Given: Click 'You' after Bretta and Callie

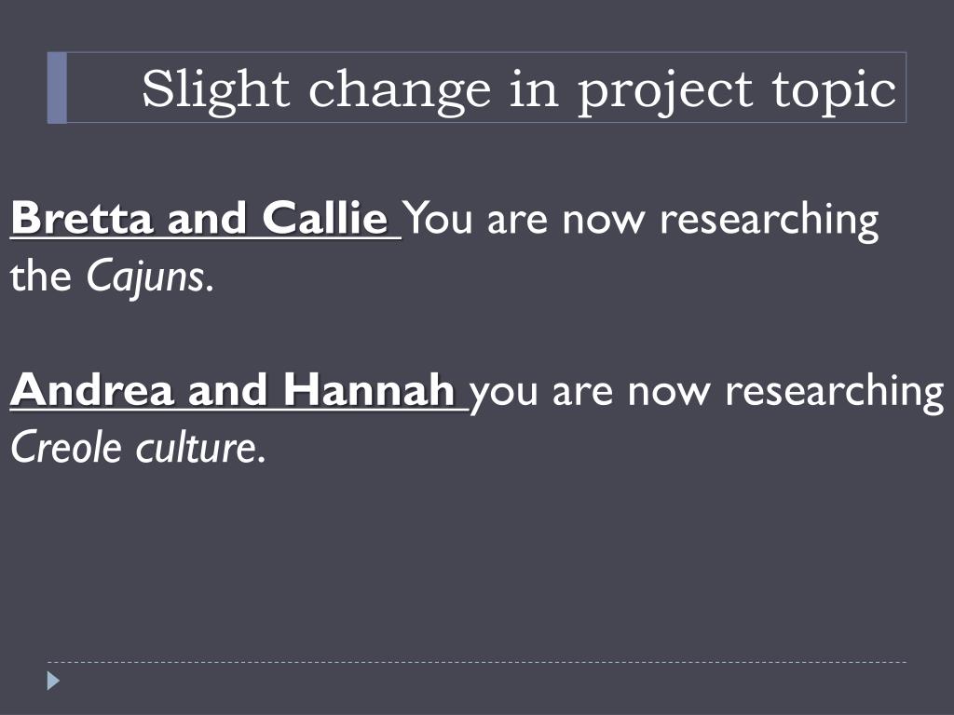Looking at the screenshot, I should coord(438,218).
